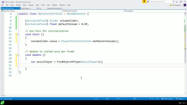Collapse the Update method

point(18,55)
